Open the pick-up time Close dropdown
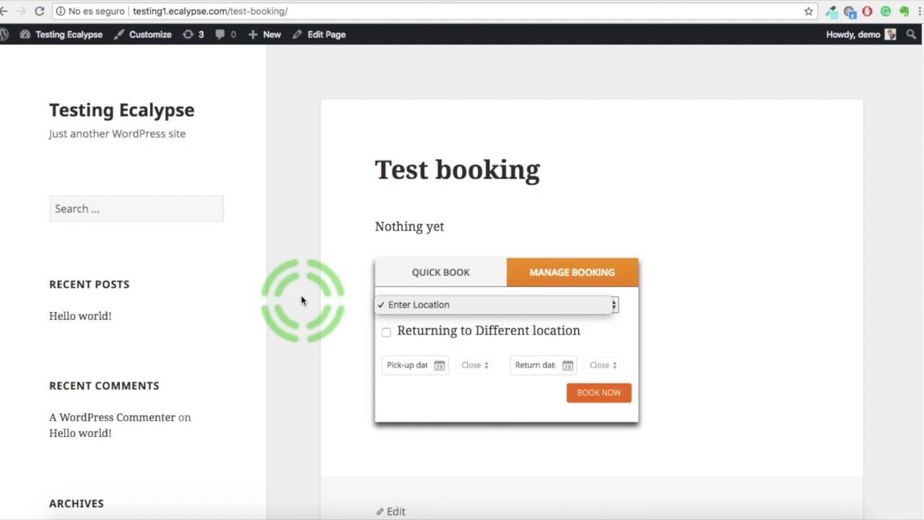Viewport: 924px width, 520px height. [x=475, y=365]
